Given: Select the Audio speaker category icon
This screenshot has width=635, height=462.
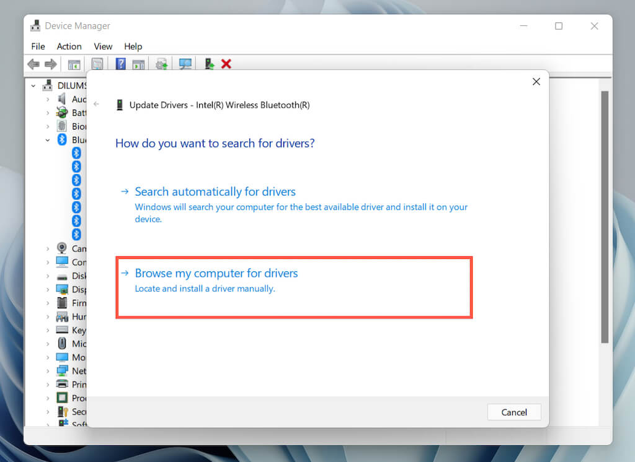Looking at the screenshot, I should click(61, 98).
